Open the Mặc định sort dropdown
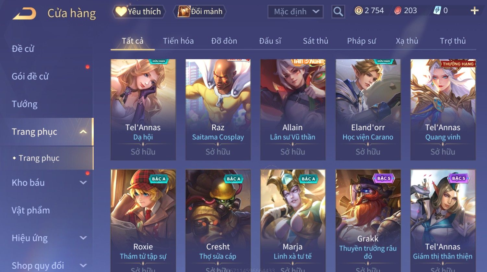487x272 pixels. 295,12
